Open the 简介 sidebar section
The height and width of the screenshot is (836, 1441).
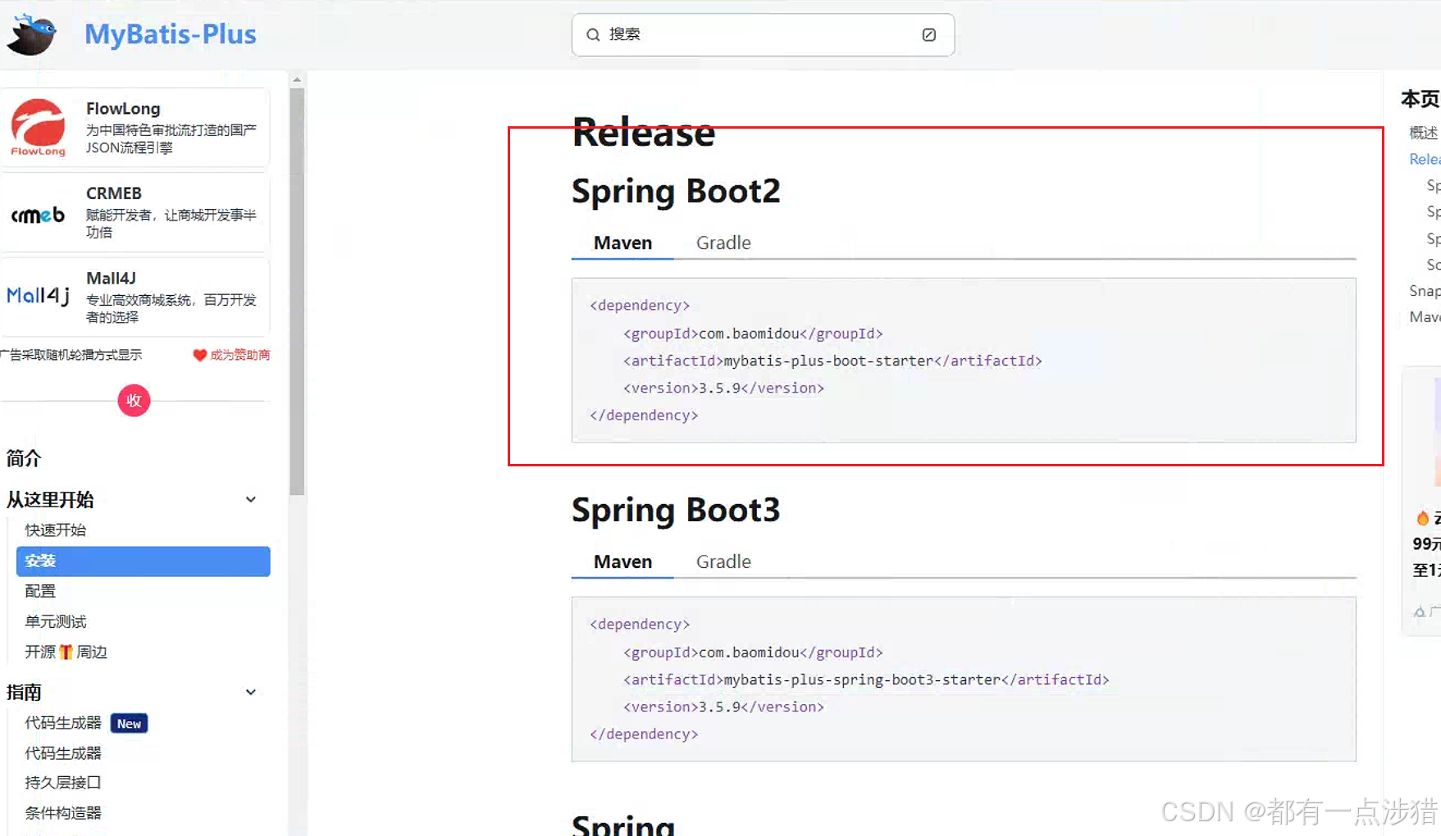tap(24, 458)
